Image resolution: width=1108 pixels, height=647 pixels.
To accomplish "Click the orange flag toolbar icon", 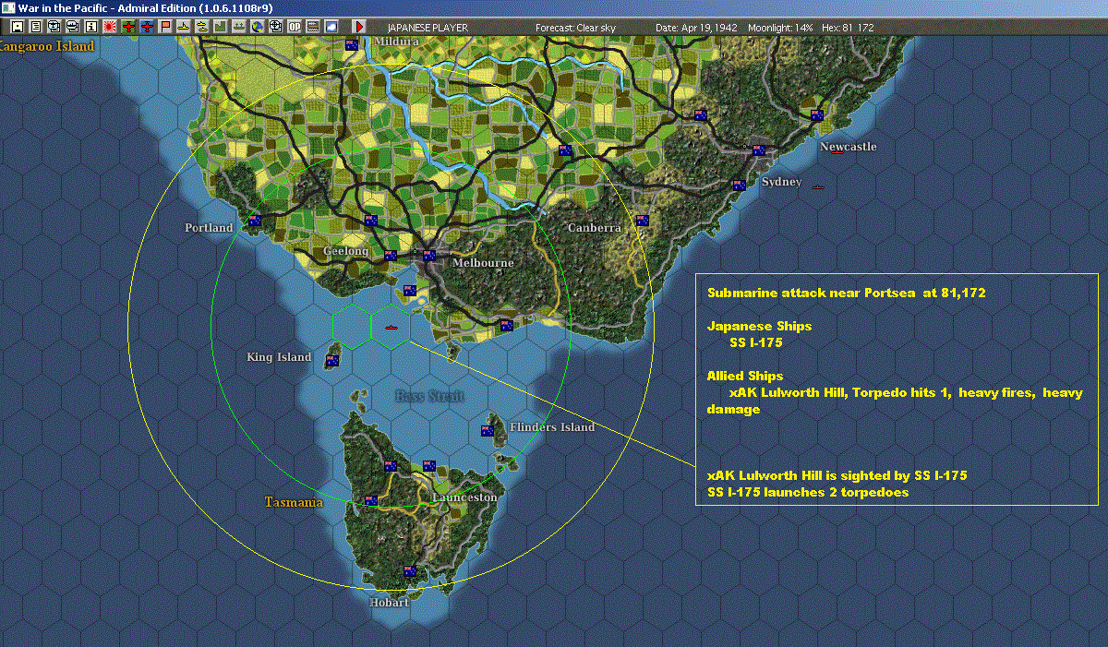I will tap(165, 27).
